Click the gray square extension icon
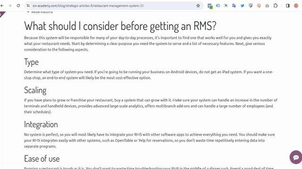 [226, 6]
